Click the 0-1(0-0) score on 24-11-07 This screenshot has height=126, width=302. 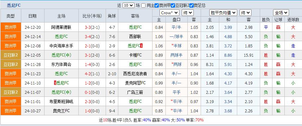point(92,92)
